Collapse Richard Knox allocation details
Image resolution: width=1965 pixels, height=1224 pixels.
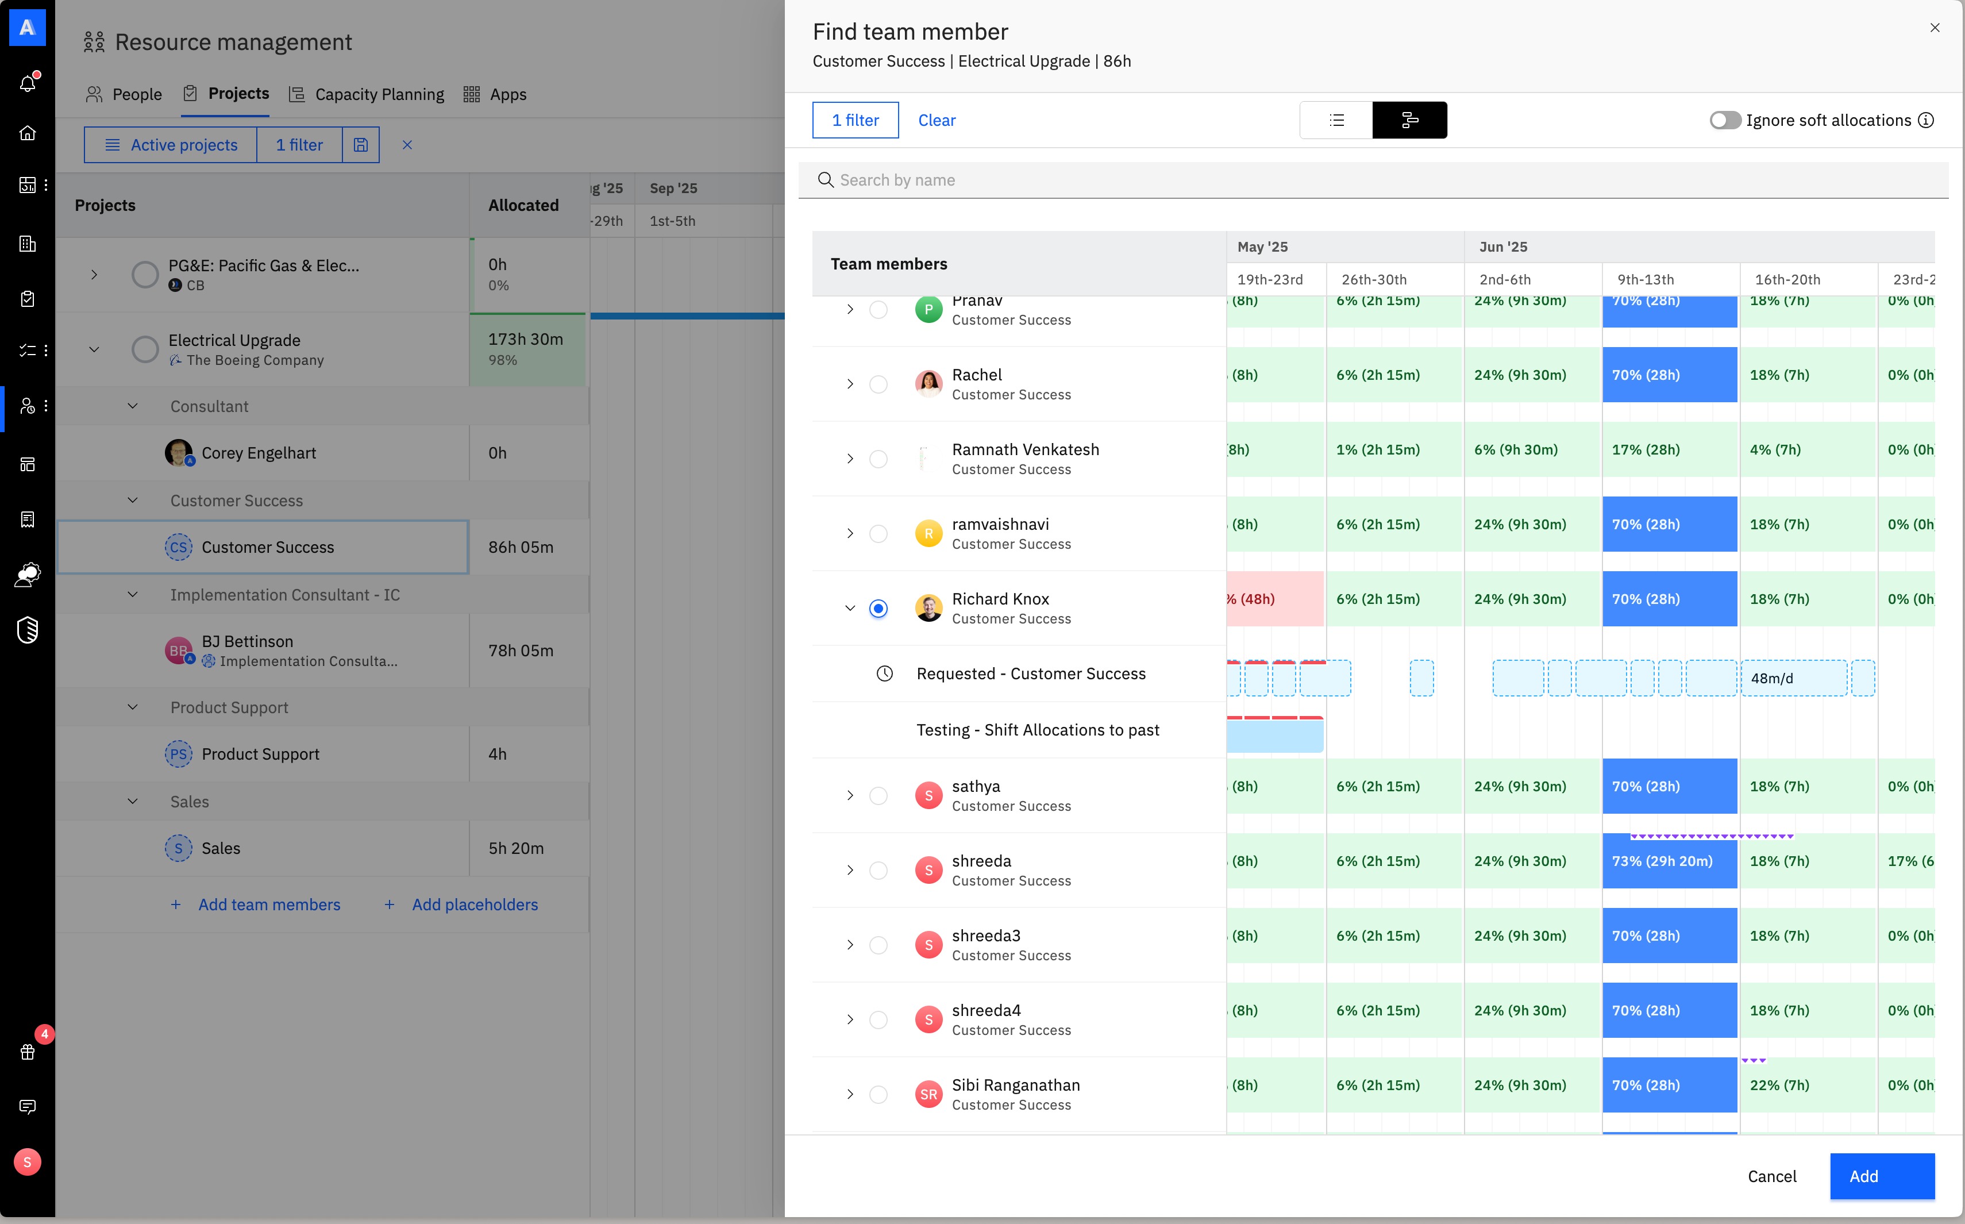(850, 608)
